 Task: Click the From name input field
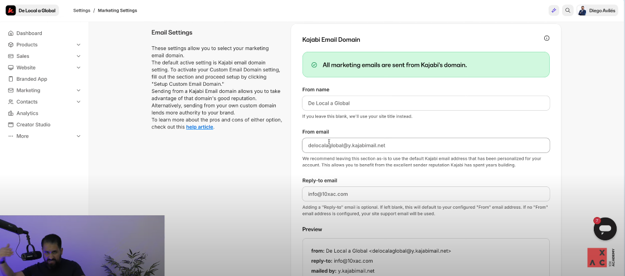click(x=426, y=103)
